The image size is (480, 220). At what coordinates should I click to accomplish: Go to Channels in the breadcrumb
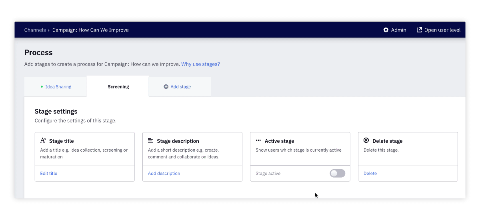(x=35, y=30)
